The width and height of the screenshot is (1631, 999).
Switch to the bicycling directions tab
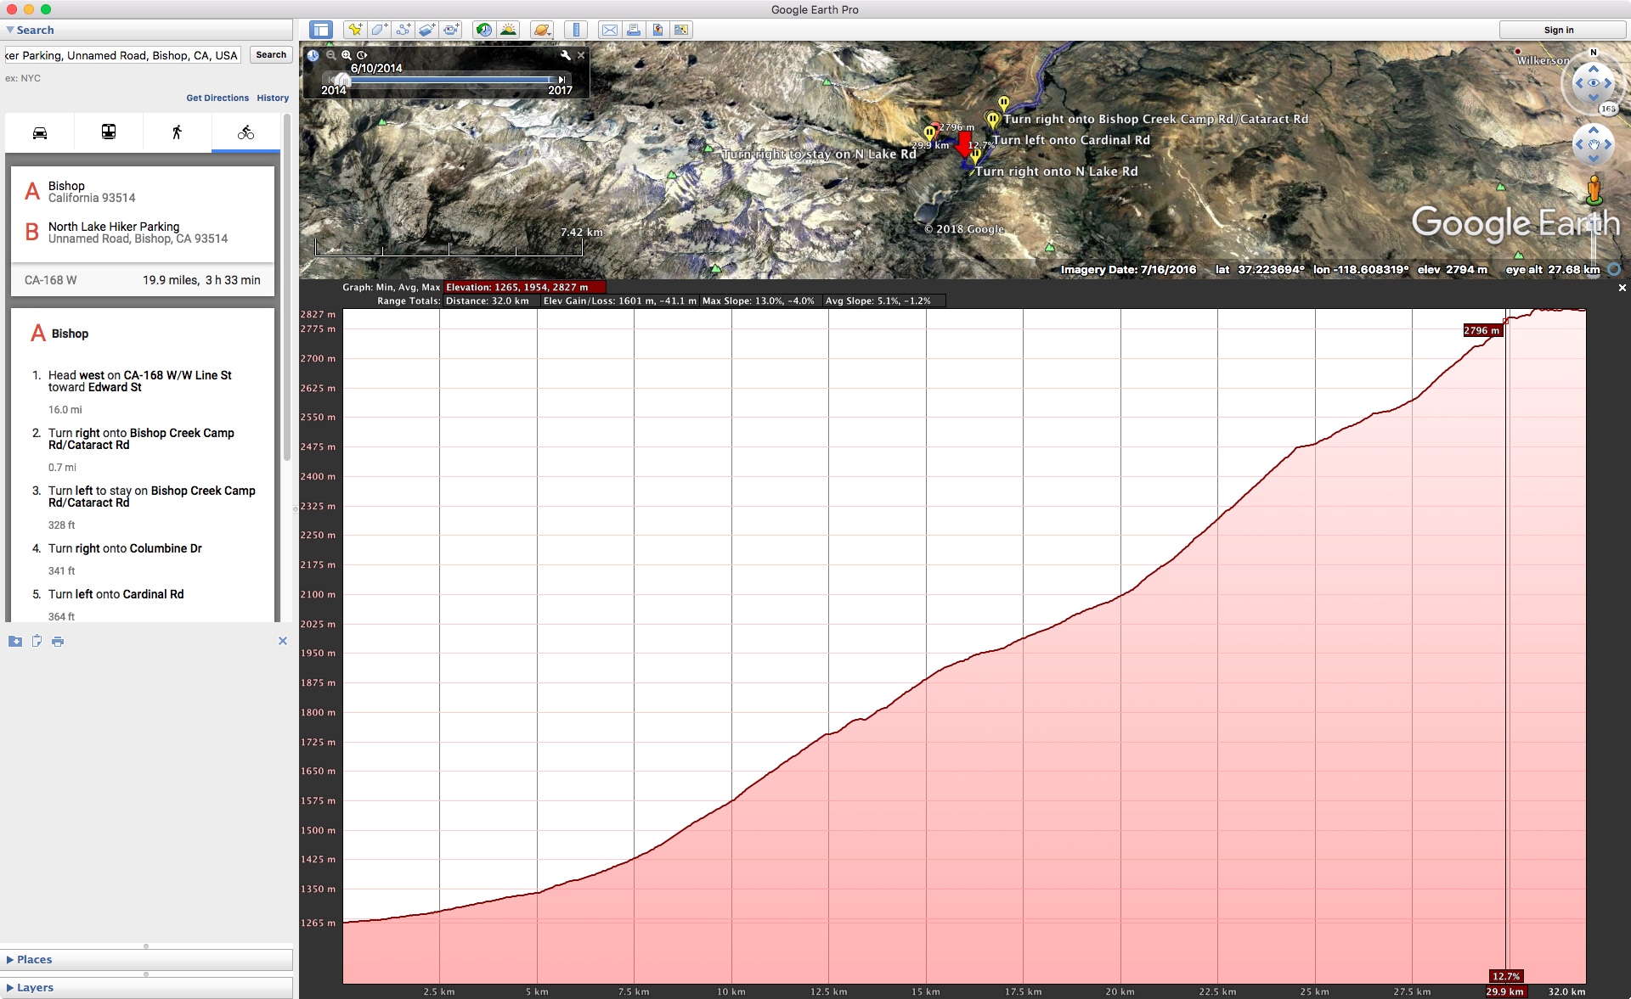click(245, 132)
